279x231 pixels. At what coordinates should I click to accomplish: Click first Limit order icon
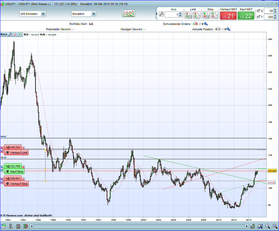click(188, 15)
